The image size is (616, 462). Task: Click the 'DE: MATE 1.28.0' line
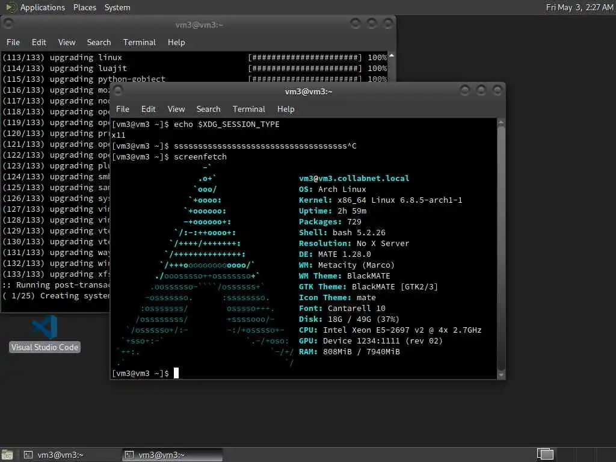coord(334,254)
